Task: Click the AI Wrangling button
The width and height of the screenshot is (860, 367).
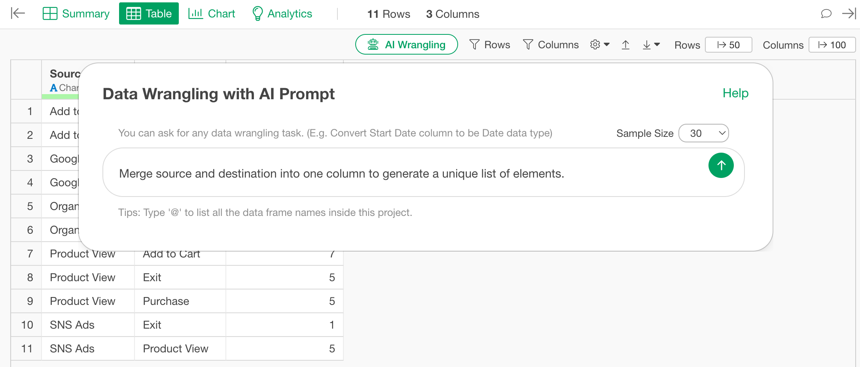Action: coord(407,45)
